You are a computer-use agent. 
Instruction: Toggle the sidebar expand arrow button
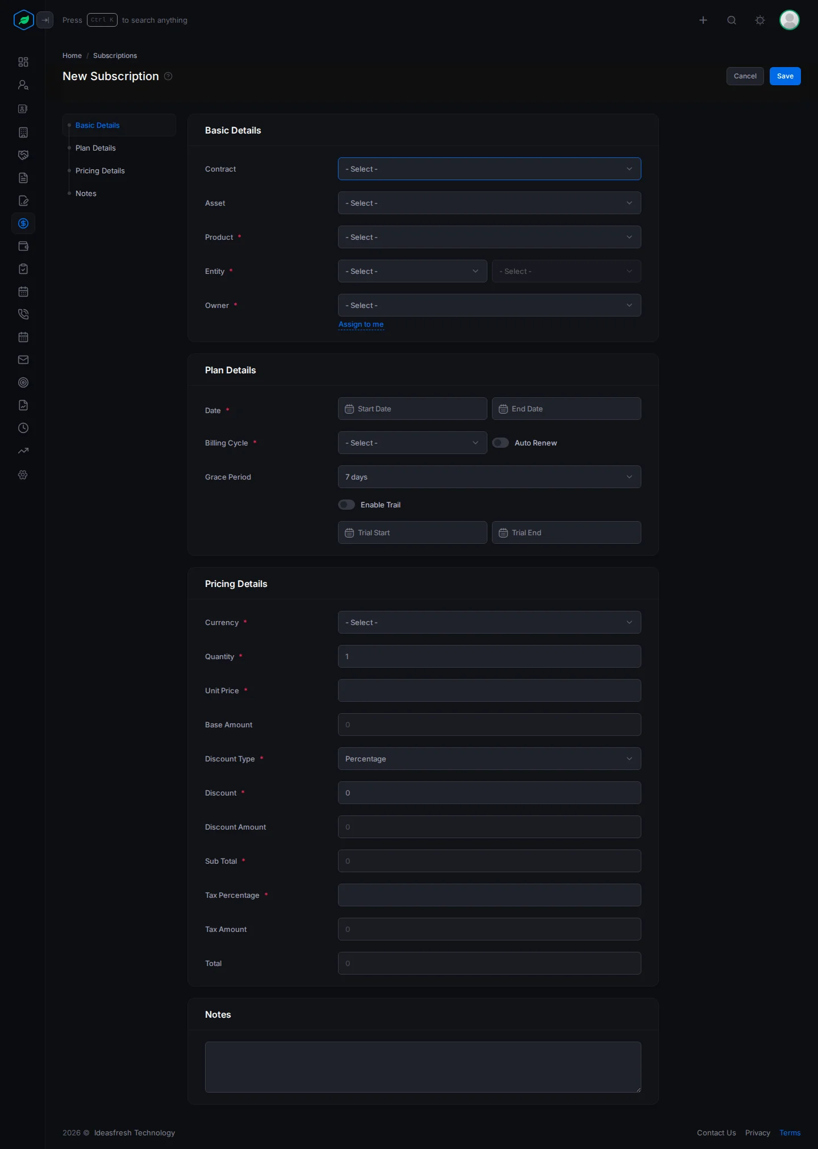tap(45, 20)
